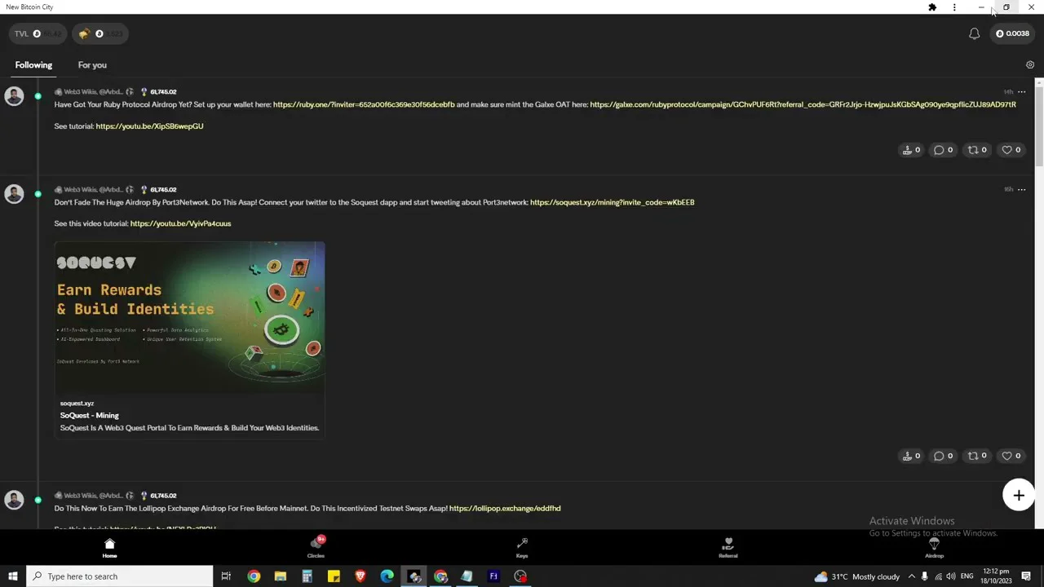Open author avatar on Lollipop Exchange post
Screen dimensions: 1044x587
tap(14, 500)
